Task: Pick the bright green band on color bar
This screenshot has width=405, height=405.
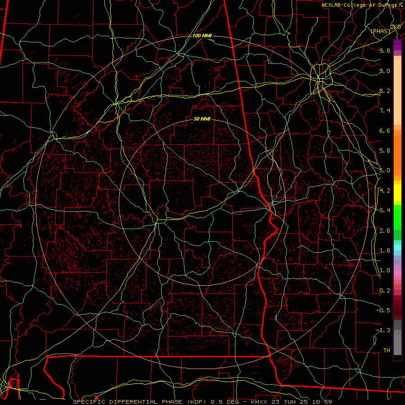Action: pos(397,217)
